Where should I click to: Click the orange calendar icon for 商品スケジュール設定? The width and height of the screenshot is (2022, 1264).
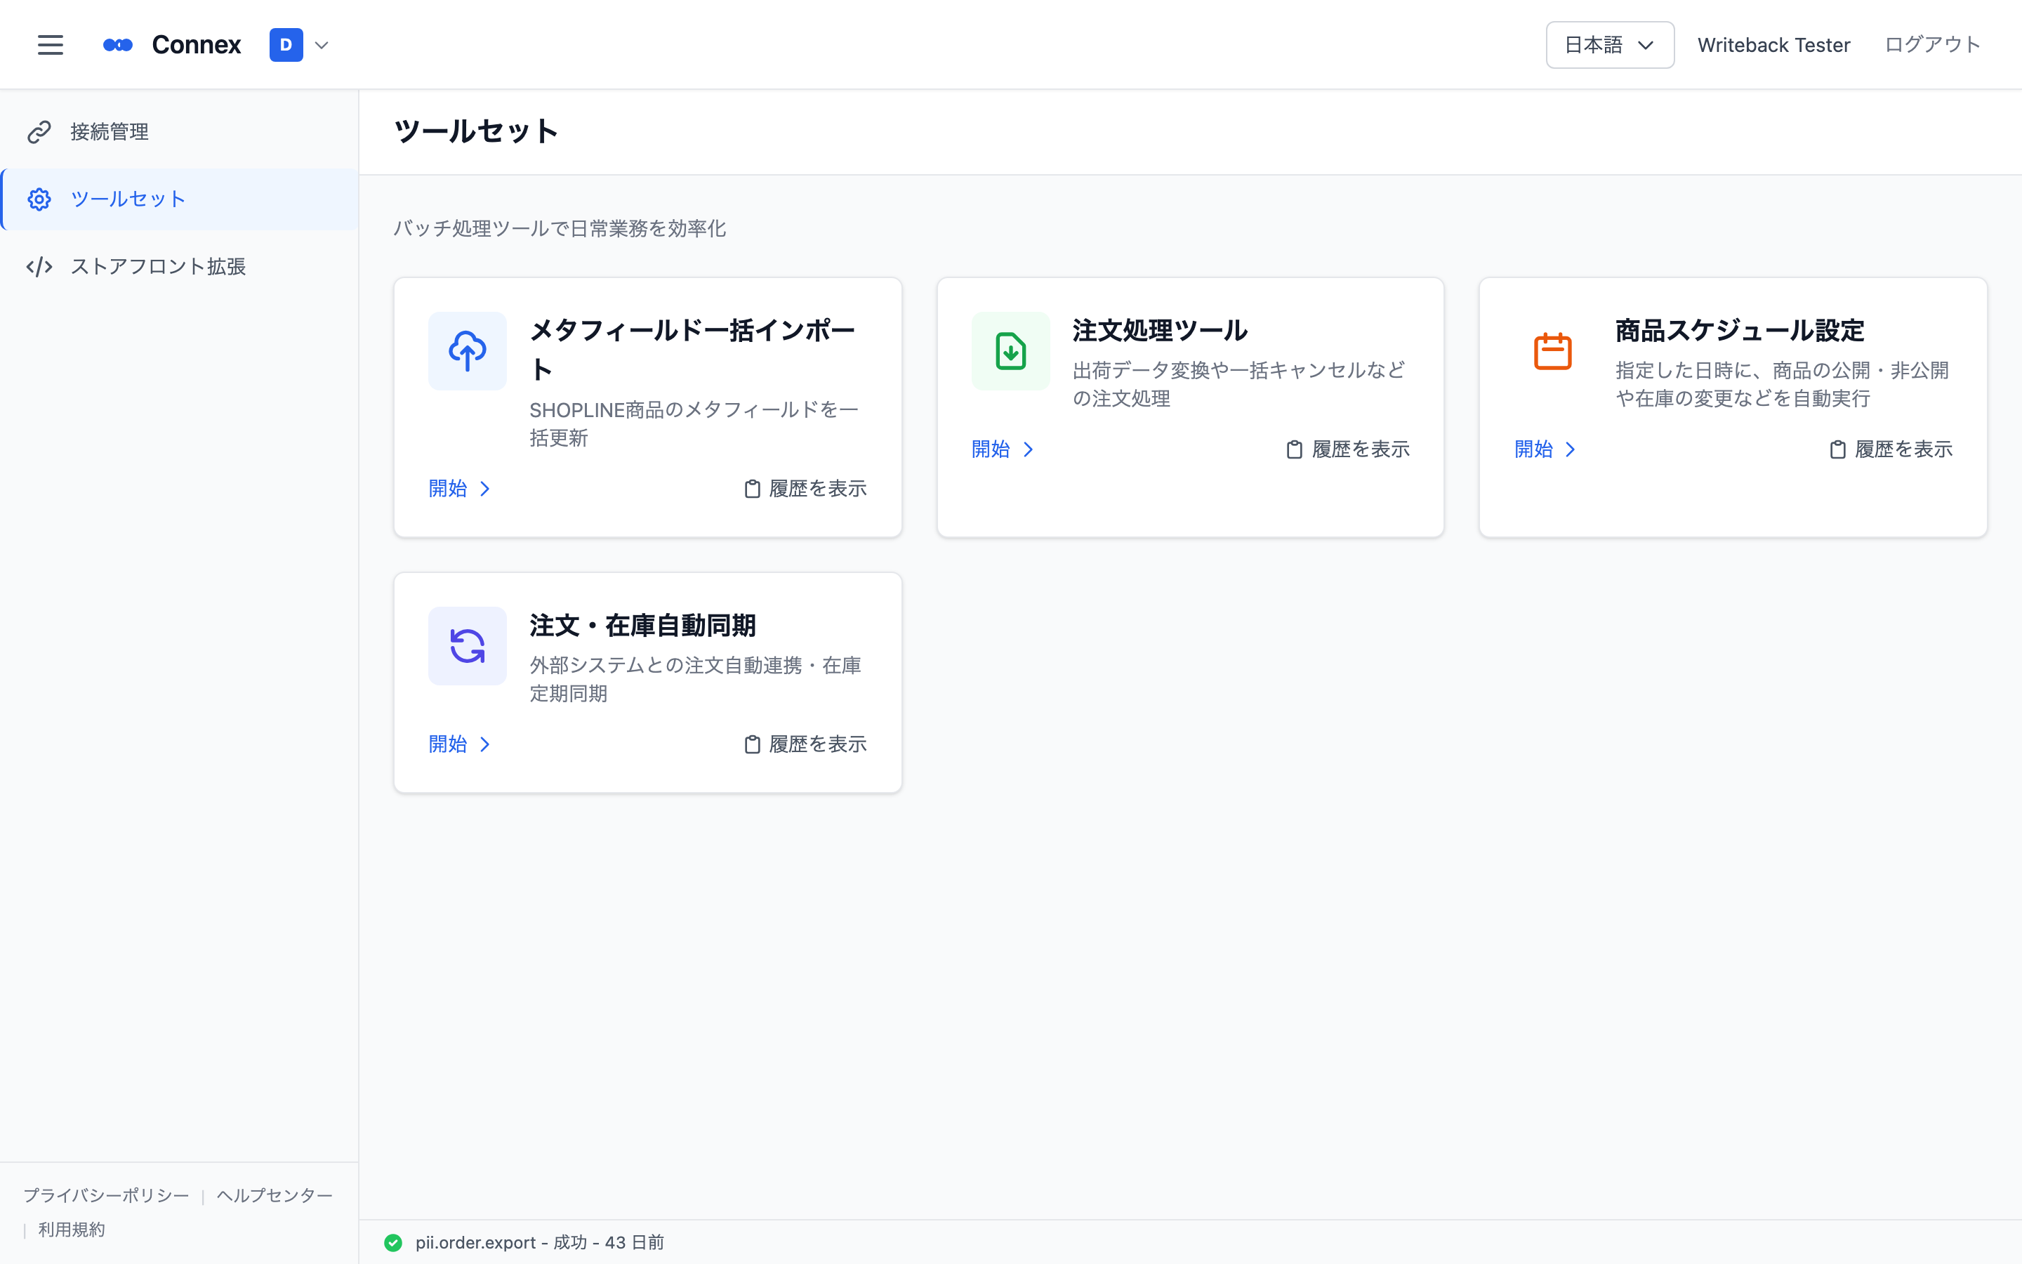point(1552,351)
